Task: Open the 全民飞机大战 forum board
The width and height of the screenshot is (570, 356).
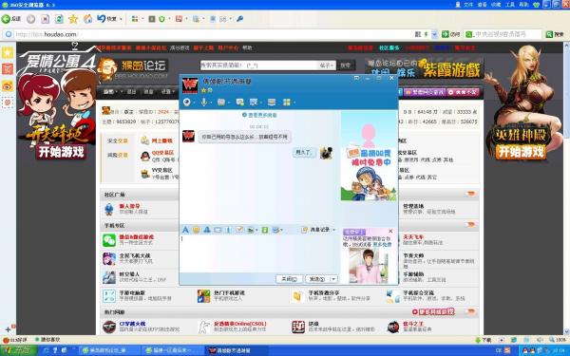Action: [x=135, y=255]
